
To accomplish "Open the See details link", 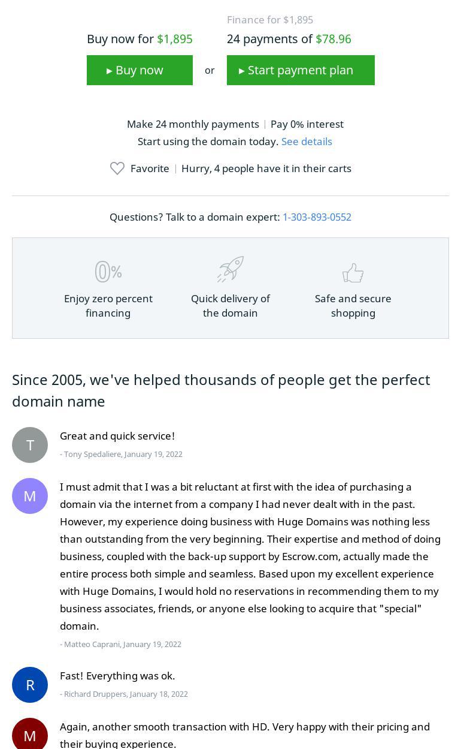I will point(307,142).
